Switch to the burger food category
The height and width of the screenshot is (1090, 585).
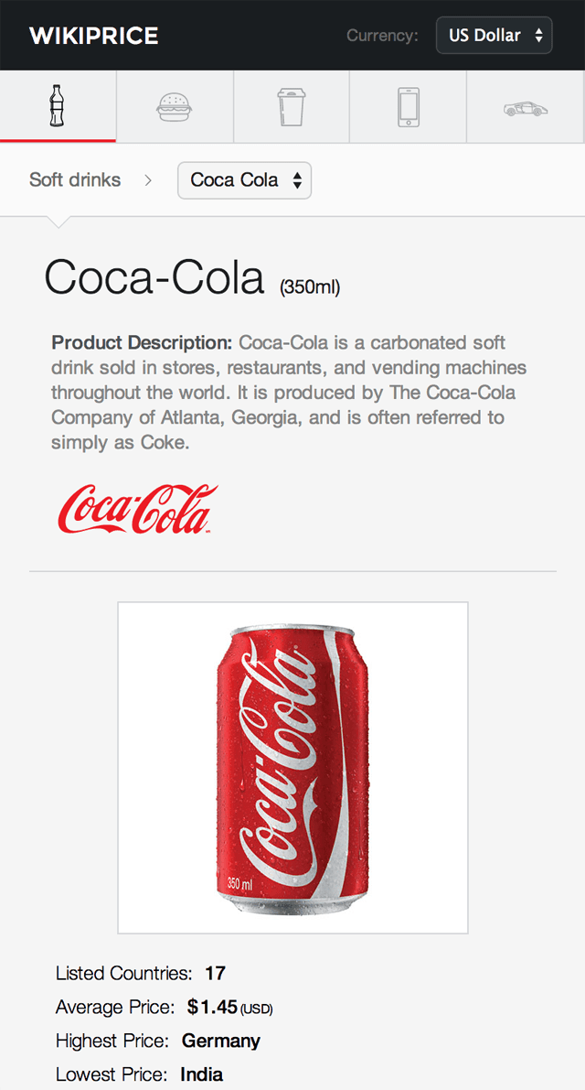click(x=175, y=107)
